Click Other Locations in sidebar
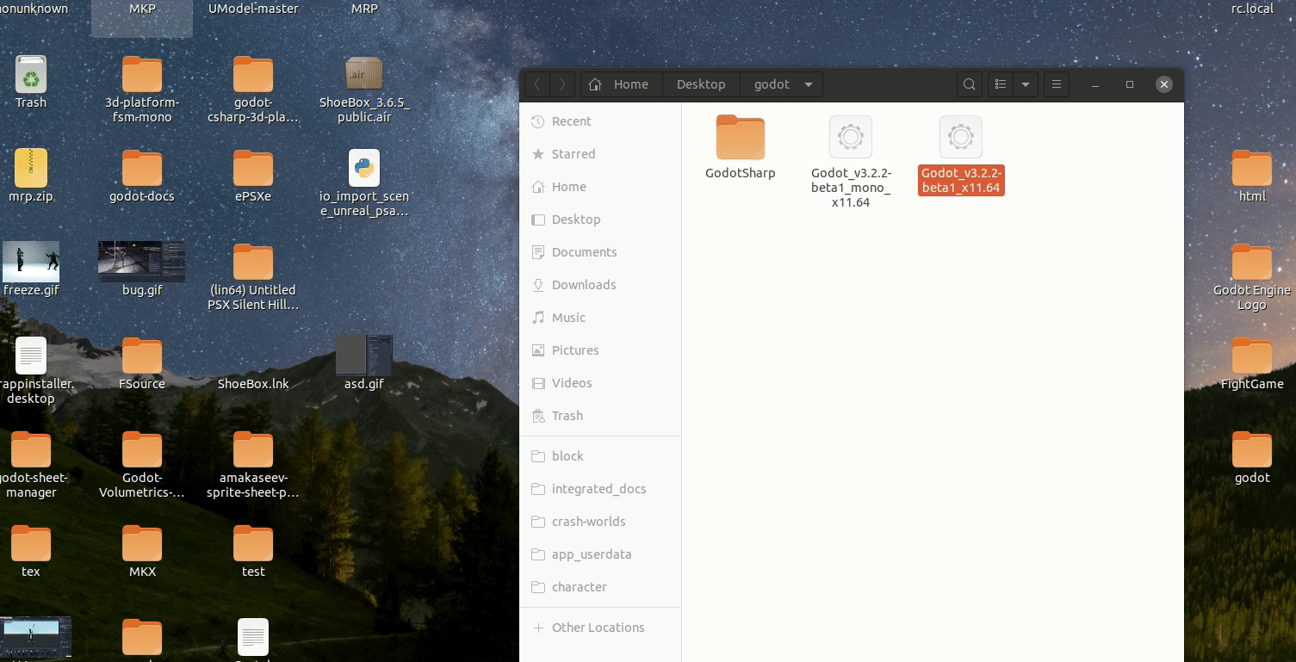 600,628
